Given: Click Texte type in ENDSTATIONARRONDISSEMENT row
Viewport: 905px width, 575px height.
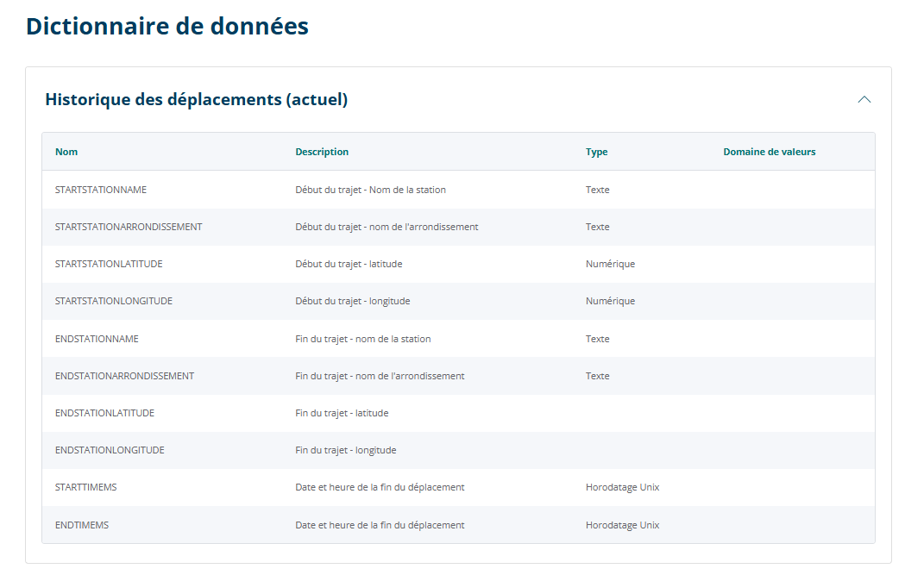Looking at the screenshot, I should pos(597,376).
